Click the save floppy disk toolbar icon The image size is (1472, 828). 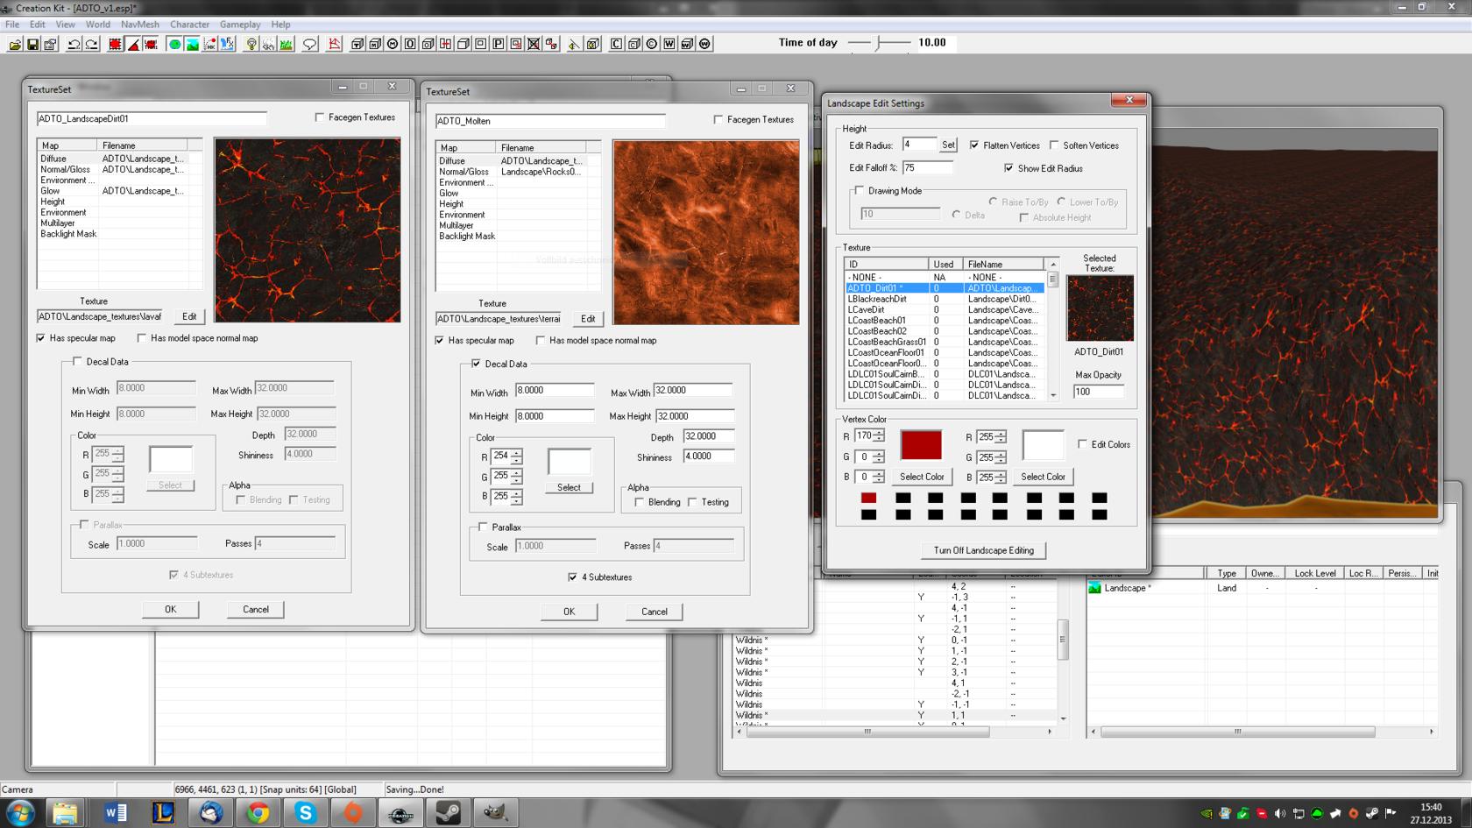(32, 44)
